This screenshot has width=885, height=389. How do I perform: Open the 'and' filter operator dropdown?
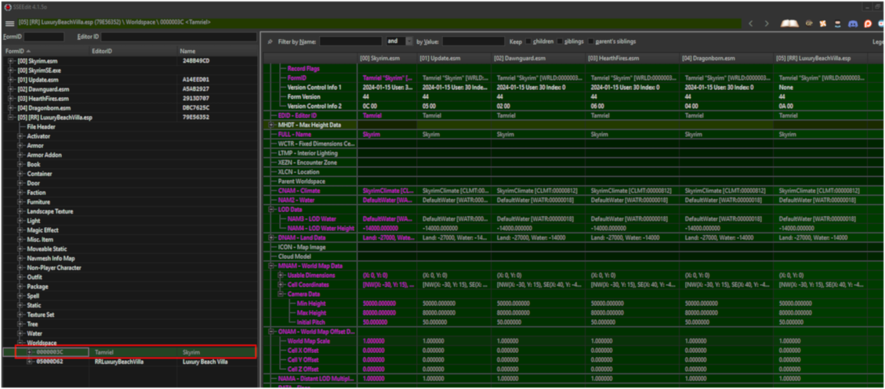(408, 41)
